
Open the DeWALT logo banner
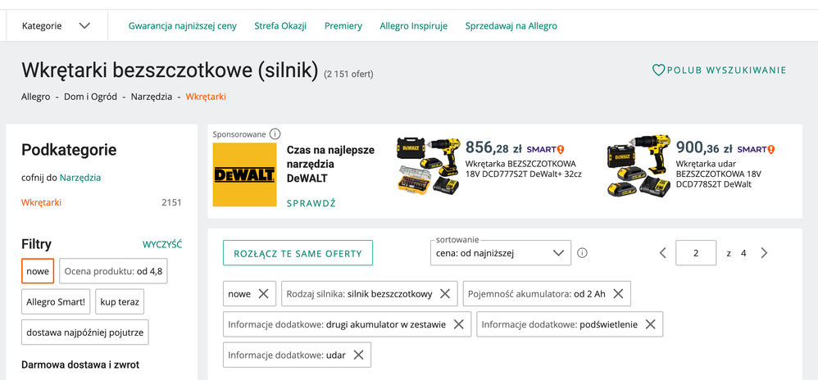[x=245, y=174]
